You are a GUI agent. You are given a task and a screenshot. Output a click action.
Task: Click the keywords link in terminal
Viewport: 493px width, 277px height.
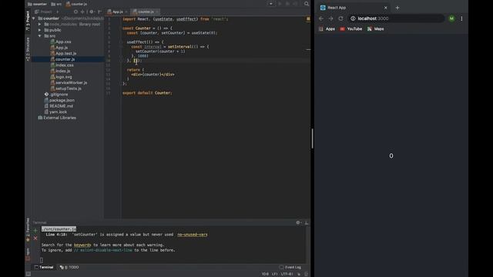[x=82, y=245]
